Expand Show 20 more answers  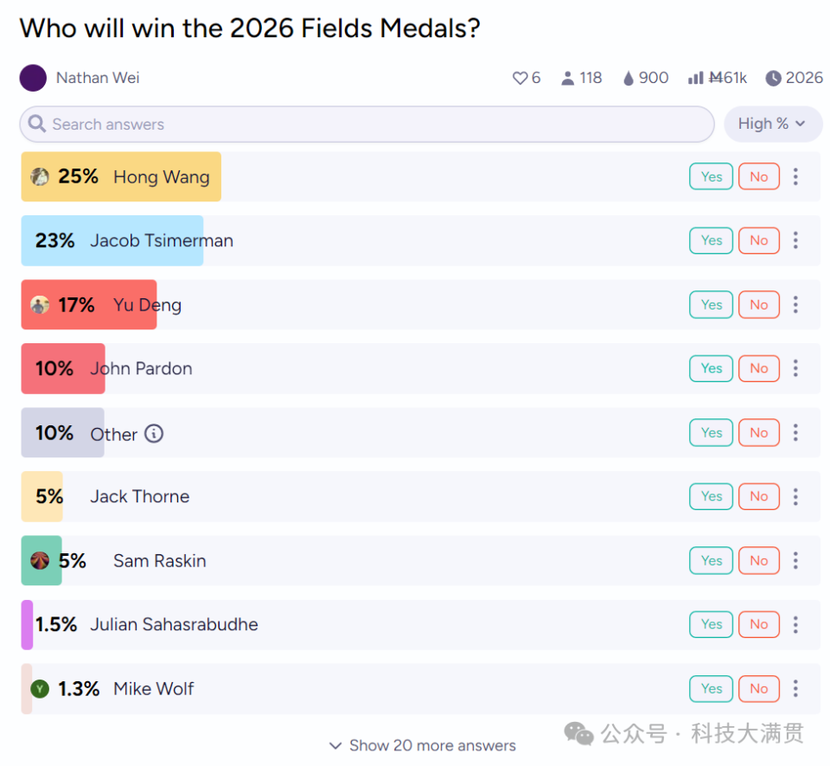423,745
